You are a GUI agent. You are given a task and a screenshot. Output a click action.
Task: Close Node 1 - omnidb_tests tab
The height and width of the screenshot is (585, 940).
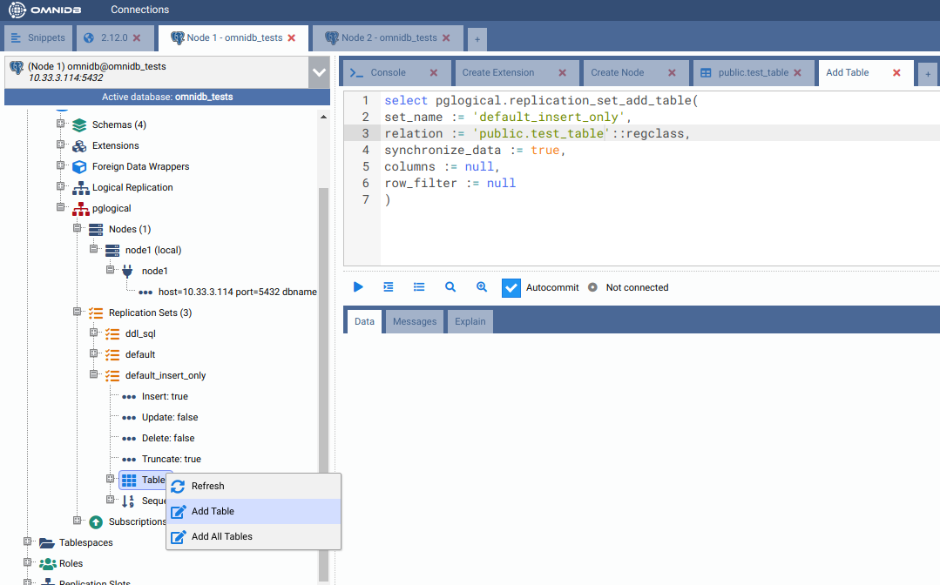tap(291, 37)
